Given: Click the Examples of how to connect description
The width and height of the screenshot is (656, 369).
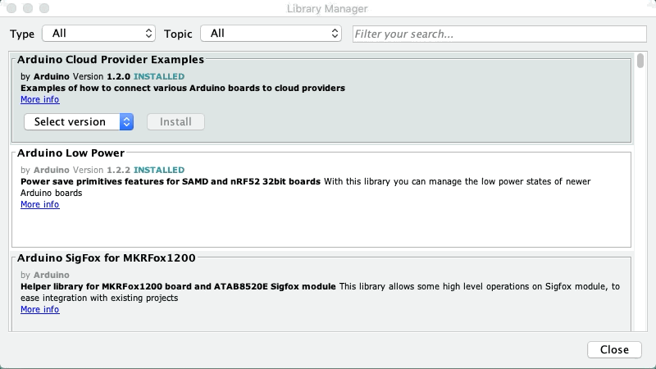Looking at the screenshot, I should pyautogui.click(x=183, y=89).
